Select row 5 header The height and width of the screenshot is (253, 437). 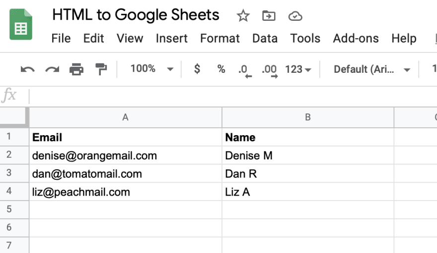[x=14, y=209]
